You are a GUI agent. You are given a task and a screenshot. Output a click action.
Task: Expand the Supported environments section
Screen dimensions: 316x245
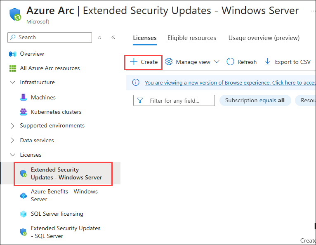click(x=12, y=126)
